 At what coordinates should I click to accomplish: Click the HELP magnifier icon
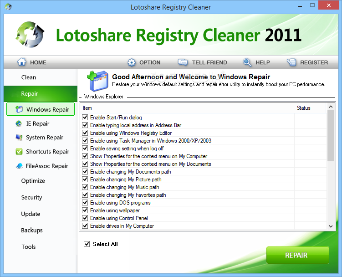pyautogui.click(x=247, y=62)
